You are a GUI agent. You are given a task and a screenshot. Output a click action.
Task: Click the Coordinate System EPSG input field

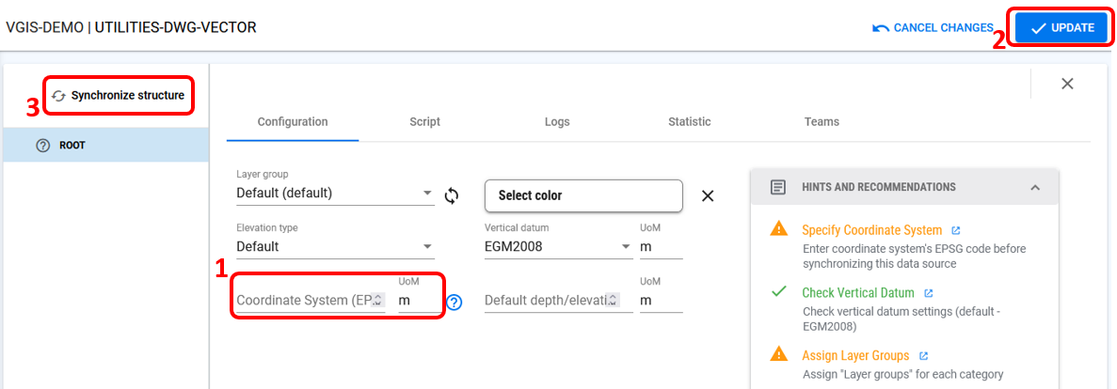pos(311,301)
